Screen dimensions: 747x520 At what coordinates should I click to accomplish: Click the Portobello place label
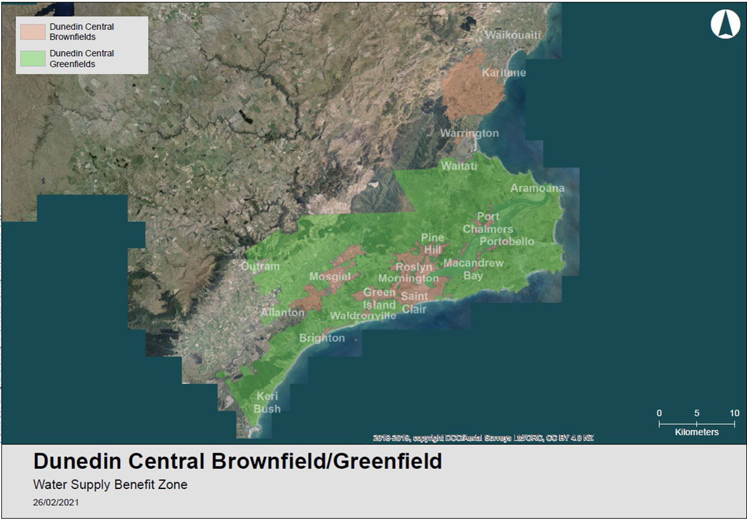coord(506,241)
